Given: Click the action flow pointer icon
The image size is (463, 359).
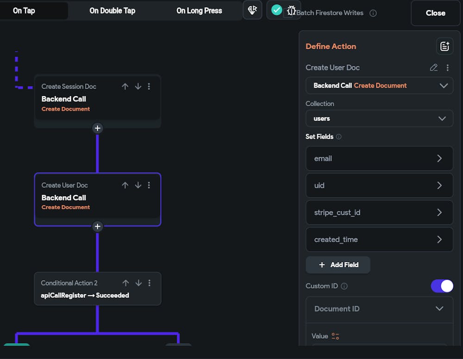Looking at the screenshot, I should [x=252, y=10].
